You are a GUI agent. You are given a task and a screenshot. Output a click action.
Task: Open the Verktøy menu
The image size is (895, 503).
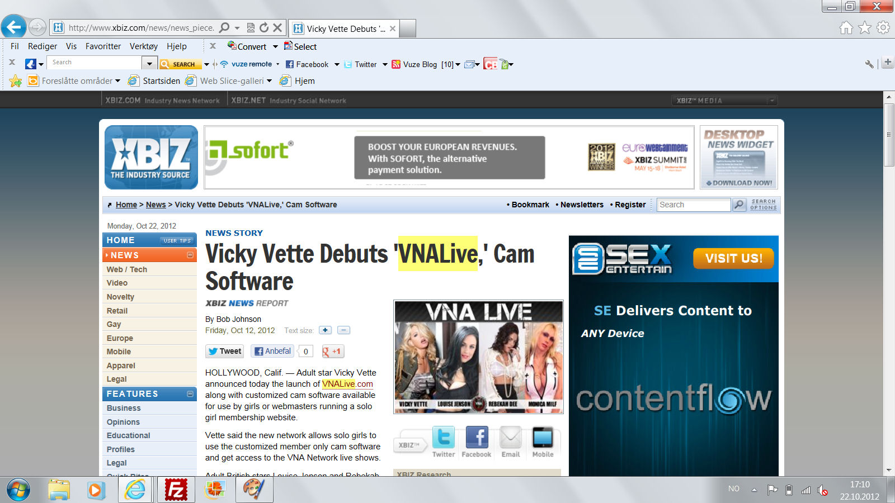(144, 46)
